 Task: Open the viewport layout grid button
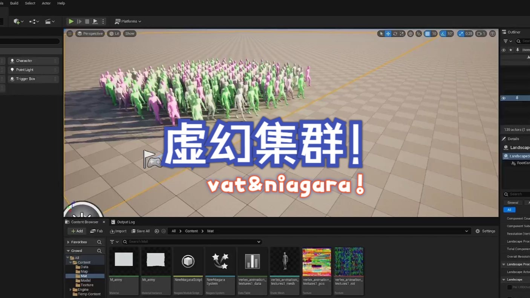(x=492, y=34)
